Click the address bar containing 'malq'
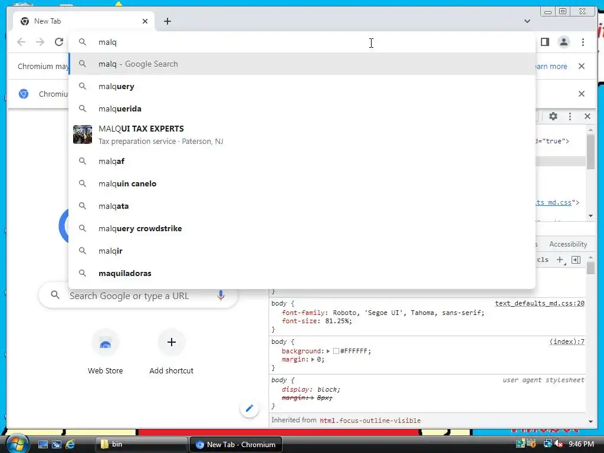This screenshot has width=604, height=453. tap(302, 42)
